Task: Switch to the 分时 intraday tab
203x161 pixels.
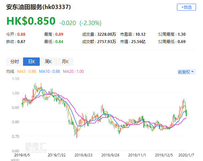Action: 15,61
